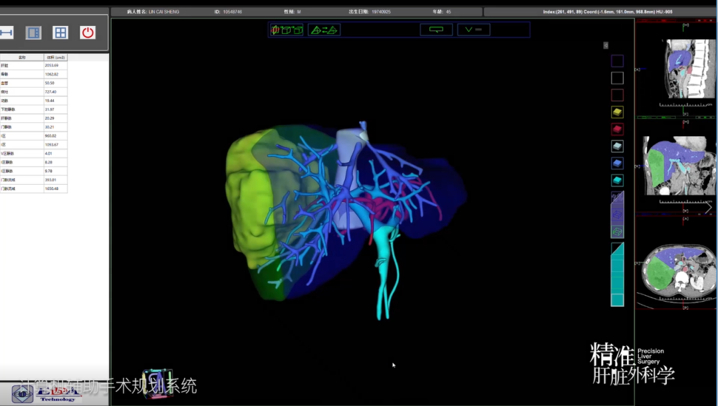
Task: Select the four-pane grid layout icon
Action: [60, 33]
